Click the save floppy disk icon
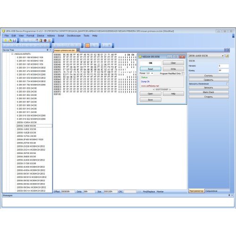 14,41
